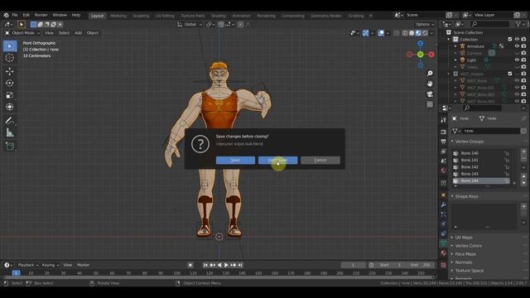Select the Annotate pencil tool

[10, 121]
